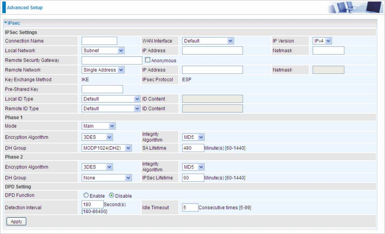Select the DPD Disable radio button
The width and height of the screenshot is (385, 234).
click(x=111, y=195)
